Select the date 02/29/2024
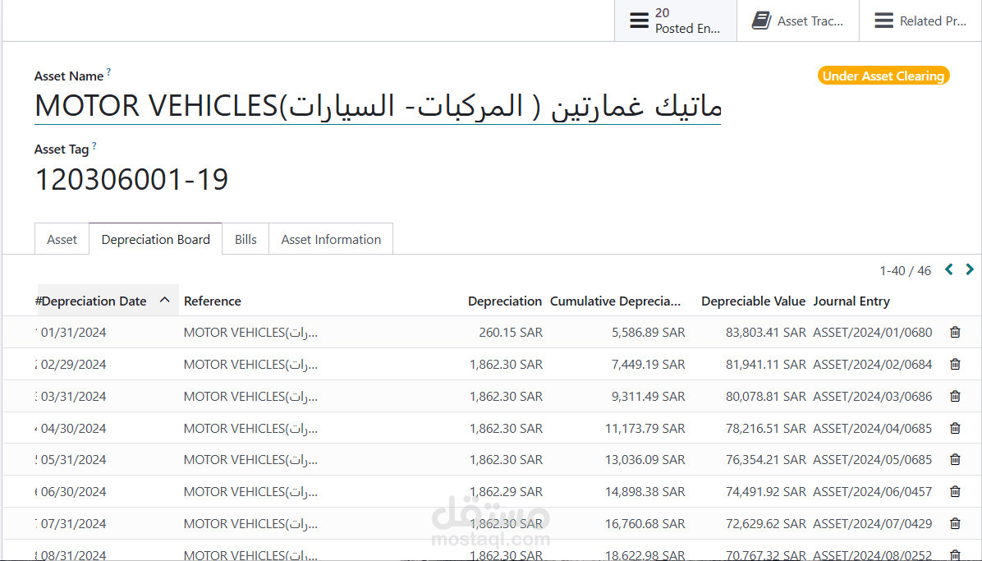The height and width of the screenshot is (561, 982). click(x=73, y=364)
